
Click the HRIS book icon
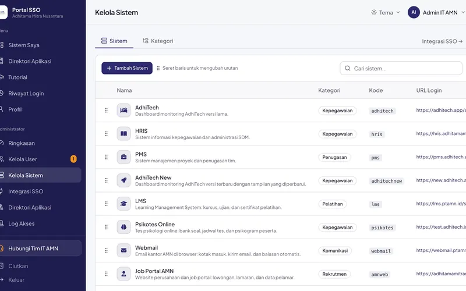(123, 134)
